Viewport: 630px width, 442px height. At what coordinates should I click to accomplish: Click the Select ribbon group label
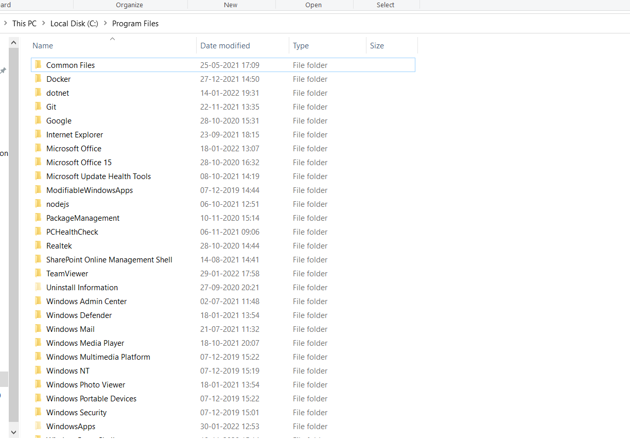tap(386, 5)
